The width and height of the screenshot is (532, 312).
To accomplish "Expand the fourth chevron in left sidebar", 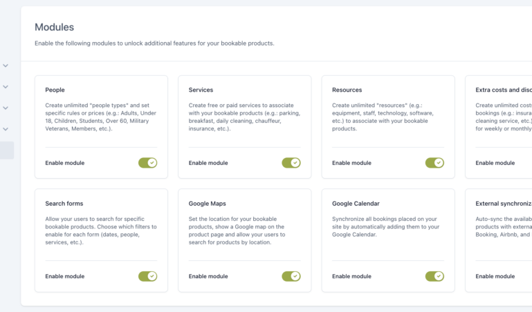I will point(6,129).
